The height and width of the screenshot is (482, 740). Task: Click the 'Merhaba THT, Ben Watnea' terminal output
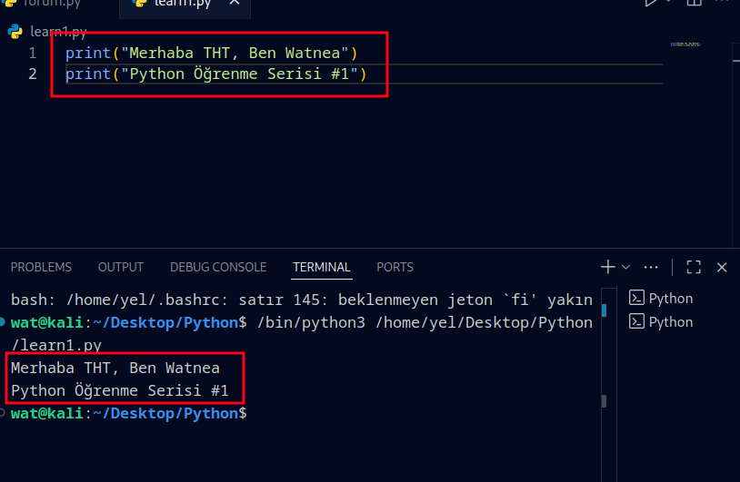115,368
